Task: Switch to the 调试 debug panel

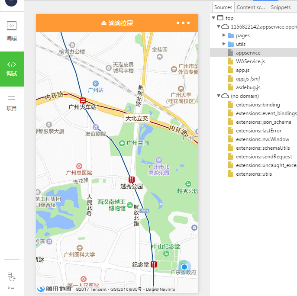Action: coord(12,69)
